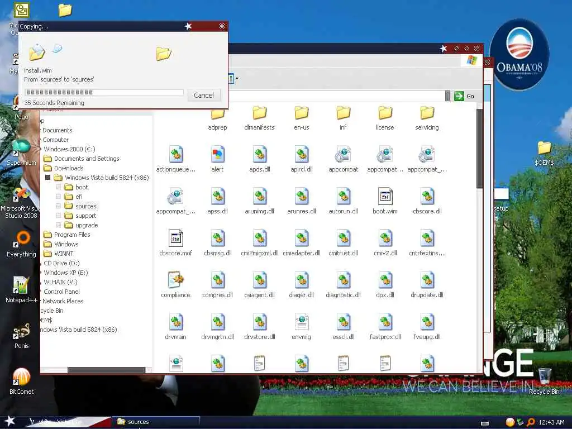Expand the efi folder tree node
The width and height of the screenshot is (572, 429).
click(58, 197)
